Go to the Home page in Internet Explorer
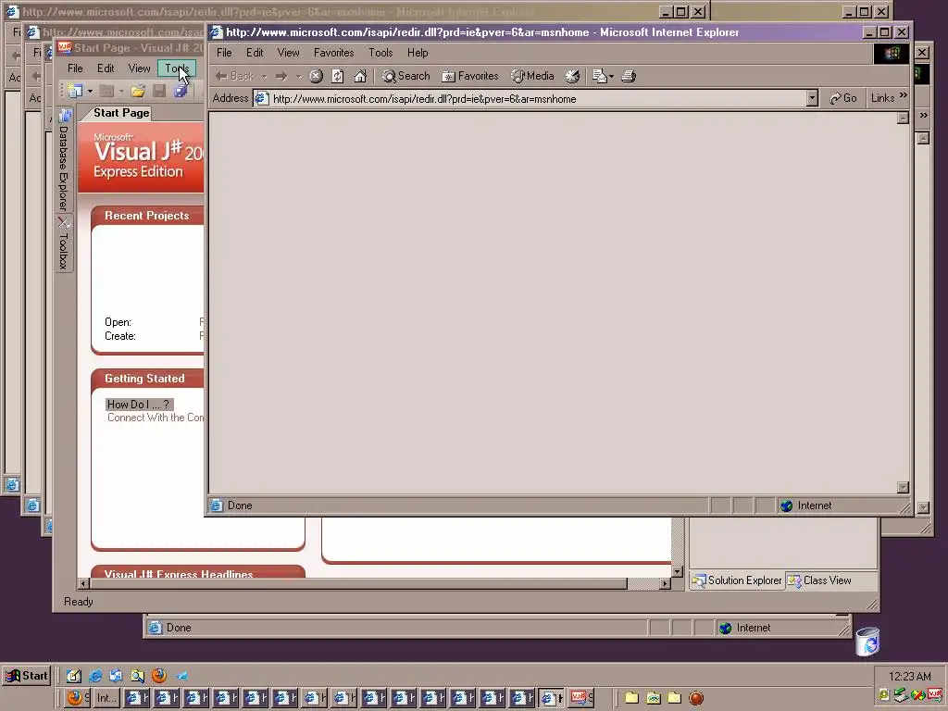The image size is (948, 711). tap(360, 76)
